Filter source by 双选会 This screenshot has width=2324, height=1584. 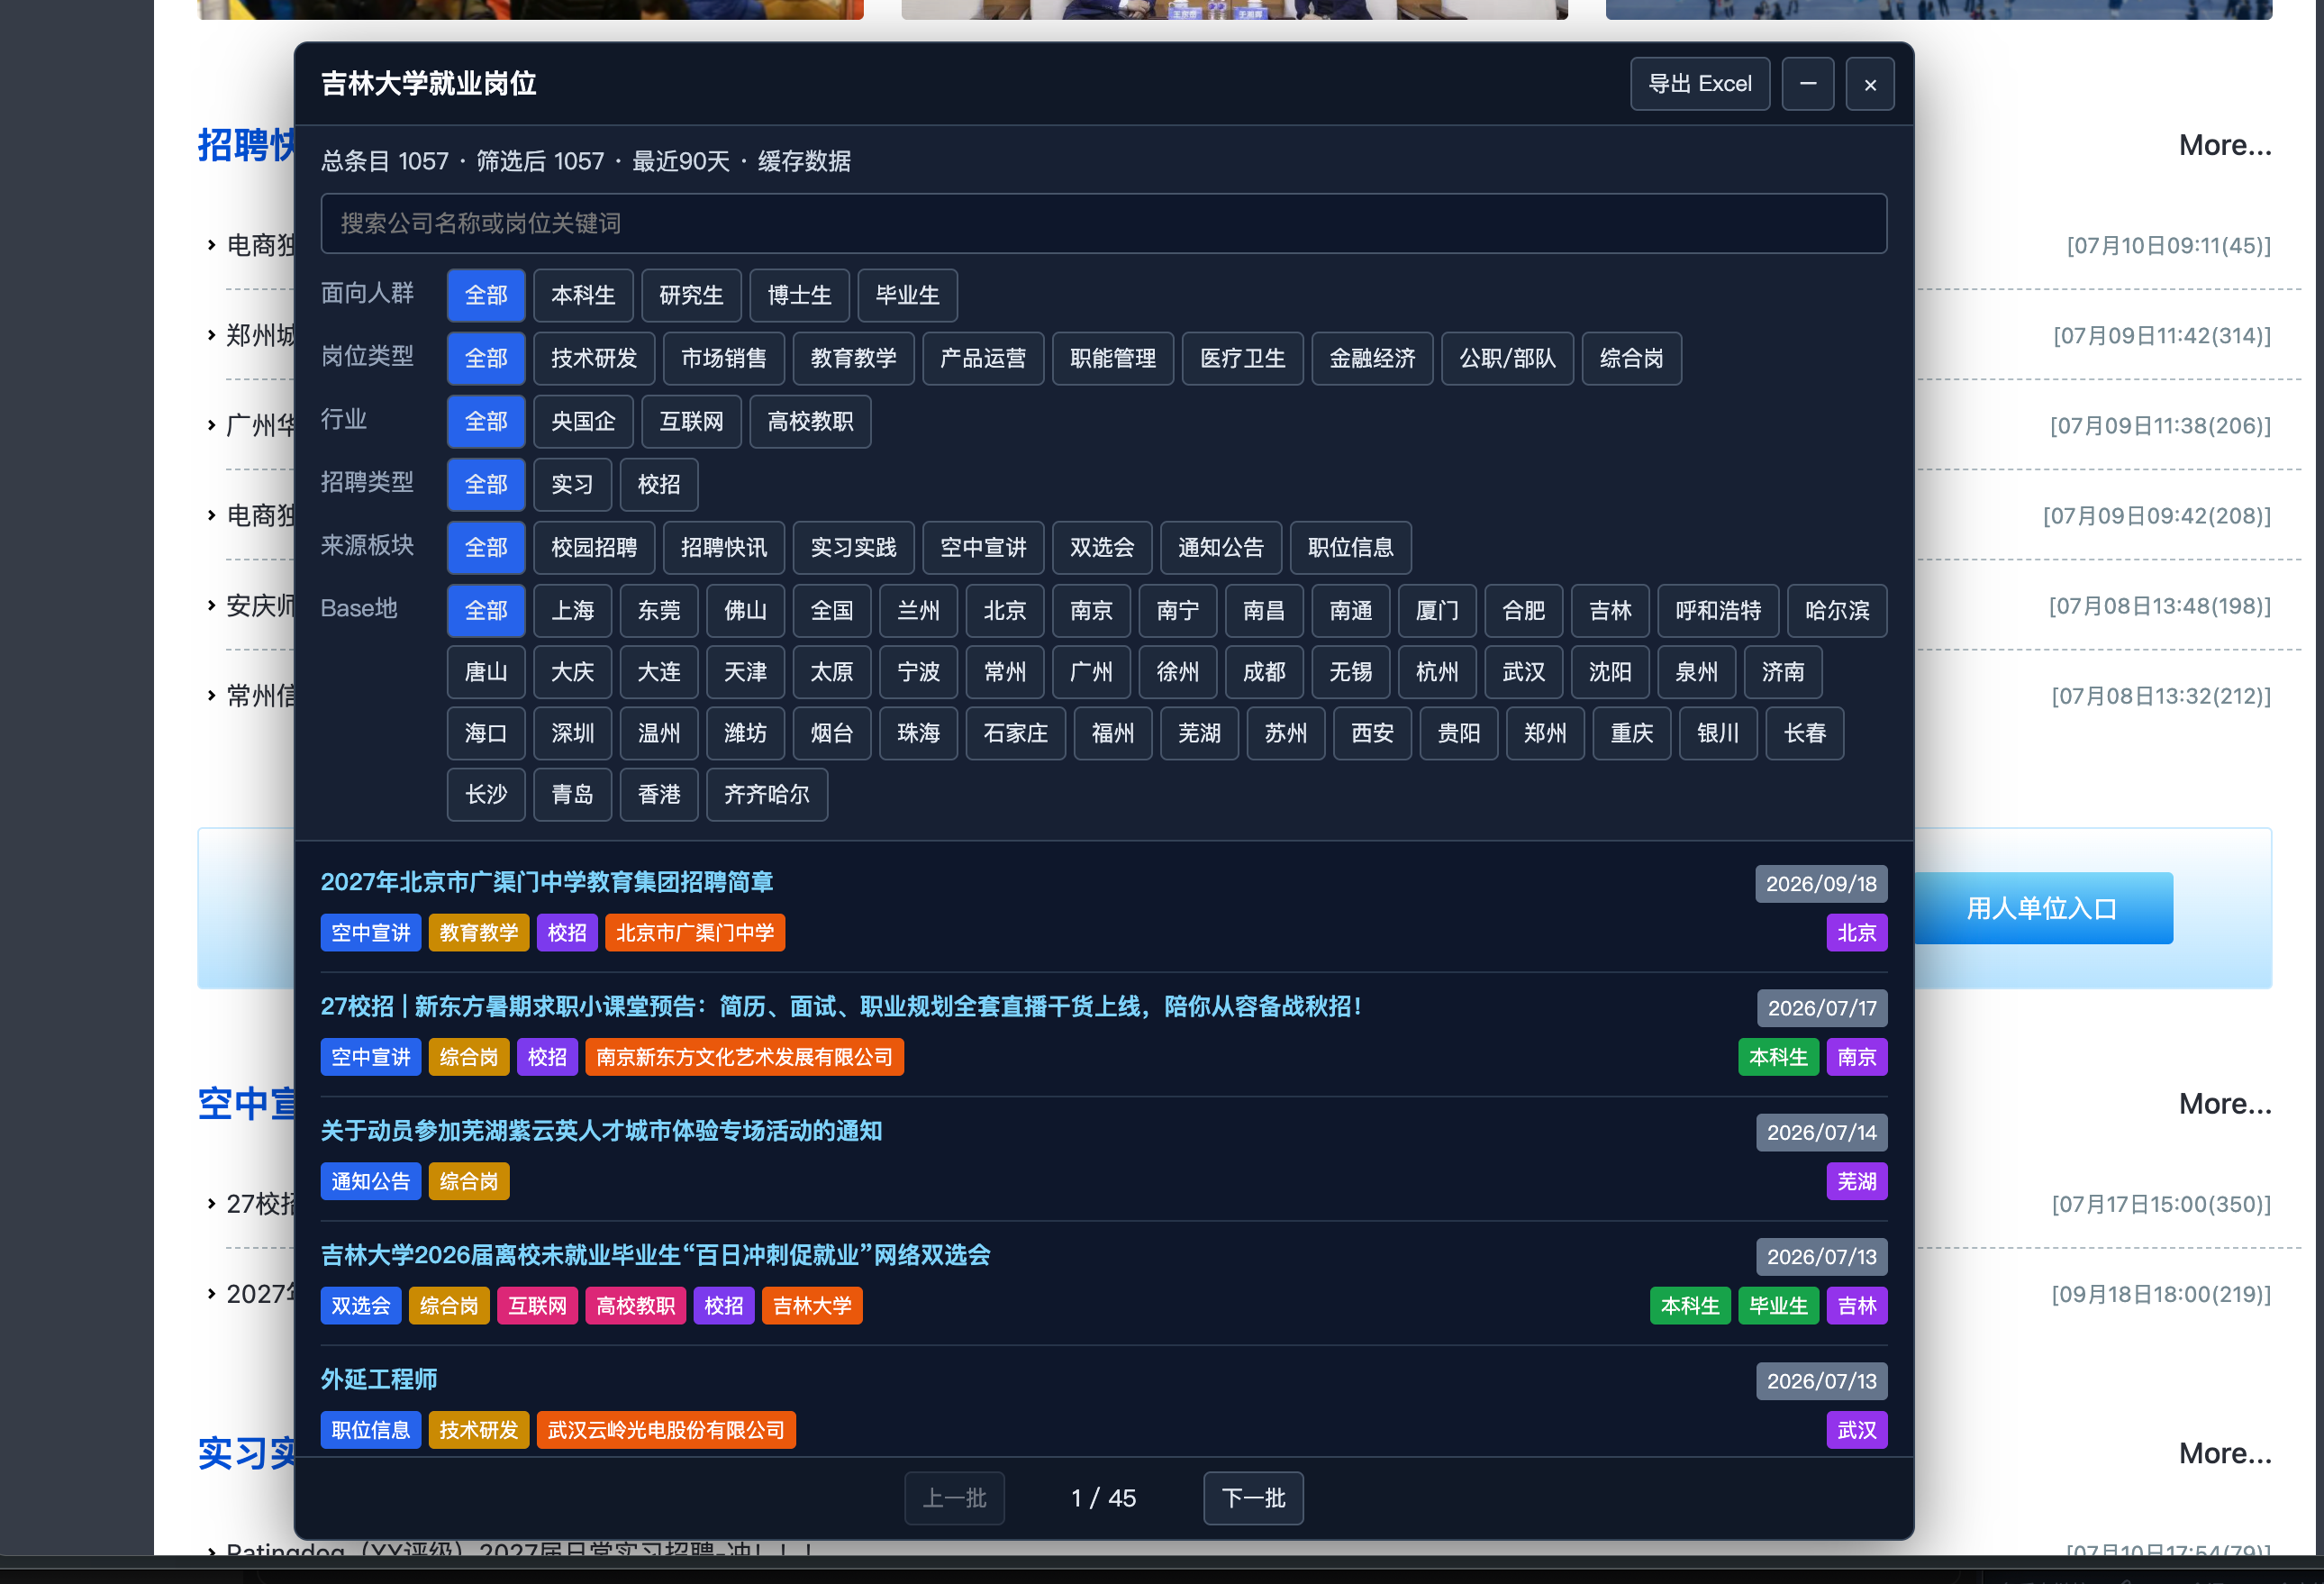pyautogui.click(x=1102, y=547)
